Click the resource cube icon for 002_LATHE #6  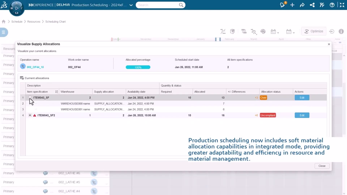(46, 173)
